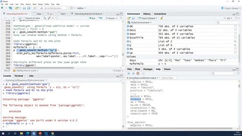
Task: Open Project (None) dropdown
Action: [231, 8]
